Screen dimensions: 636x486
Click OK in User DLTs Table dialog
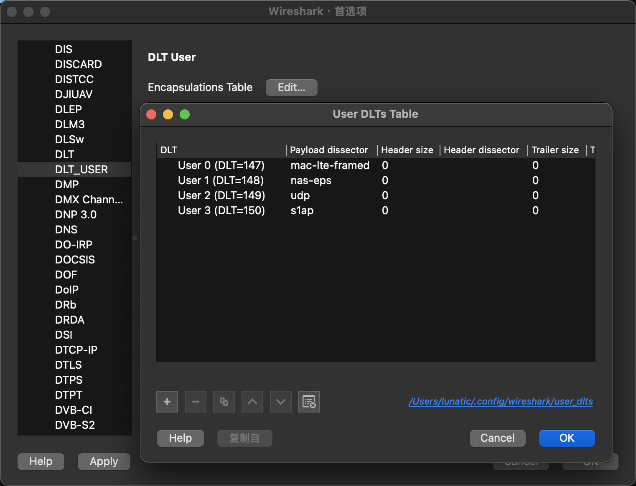point(567,438)
